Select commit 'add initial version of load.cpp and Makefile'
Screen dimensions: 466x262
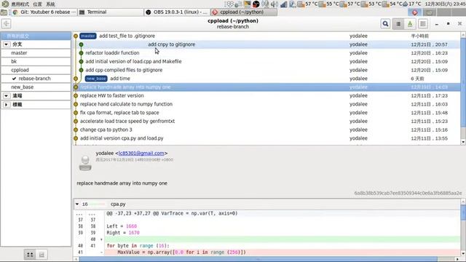click(x=266, y=61)
